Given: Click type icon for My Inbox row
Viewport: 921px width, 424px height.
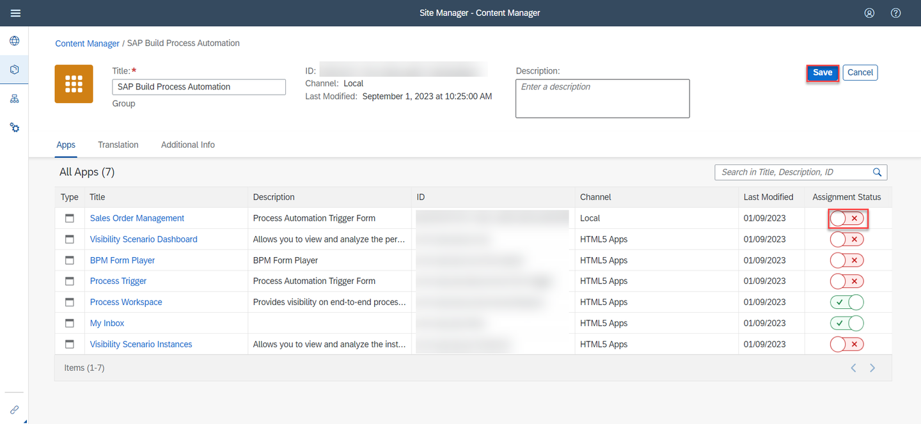Looking at the screenshot, I should tap(69, 323).
